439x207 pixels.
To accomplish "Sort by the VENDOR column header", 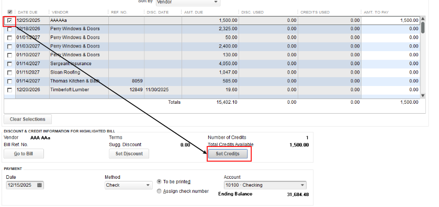I will [x=60, y=13].
